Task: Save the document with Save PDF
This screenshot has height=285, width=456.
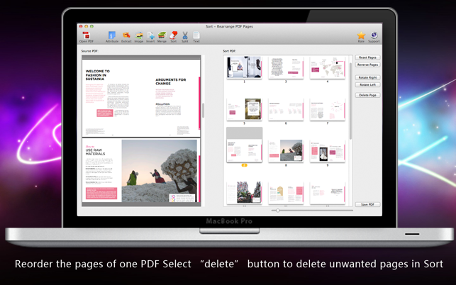Action: click(367, 204)
